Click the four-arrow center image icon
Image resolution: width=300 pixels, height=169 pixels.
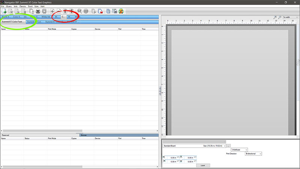(x=52, y=11)
